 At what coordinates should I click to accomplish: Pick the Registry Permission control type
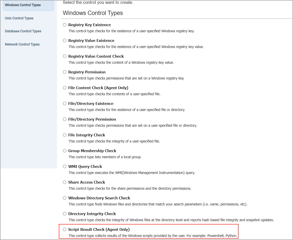pyautogui.click(x=64, y=72)
